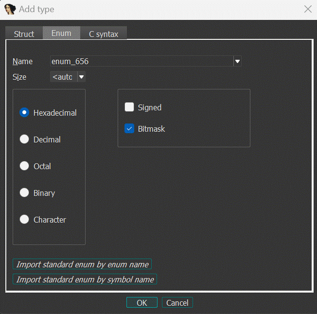
Task: Switch to the Struct tab
Action: [24, 34]
